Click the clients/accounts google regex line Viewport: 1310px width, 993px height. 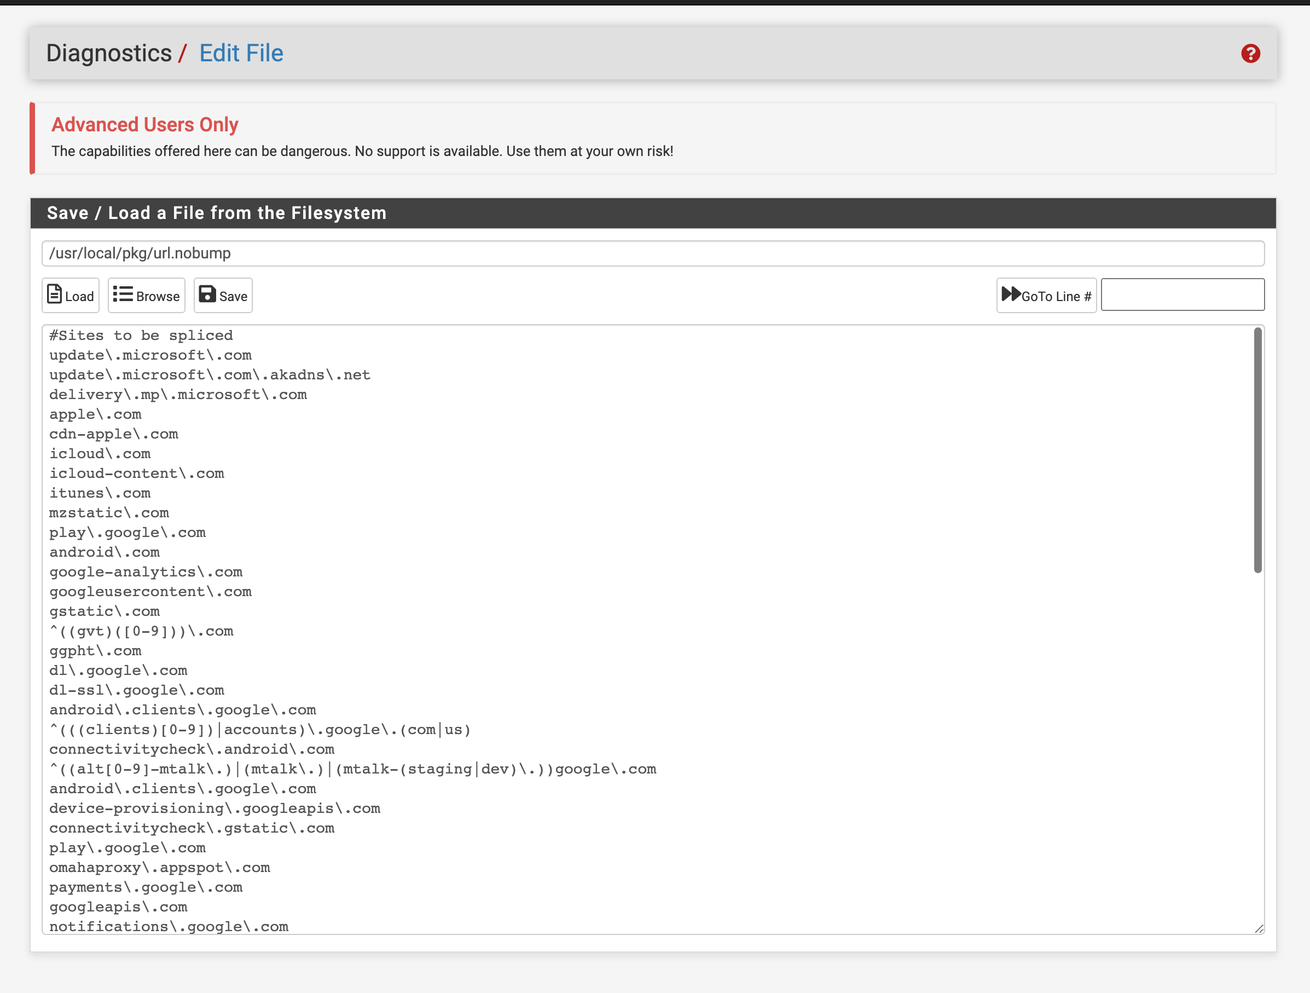tap(260, 729)
